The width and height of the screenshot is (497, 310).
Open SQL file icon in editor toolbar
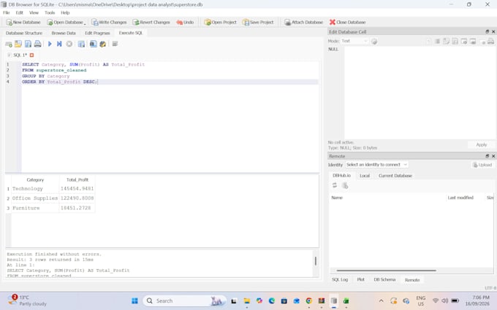coord(18,44)
